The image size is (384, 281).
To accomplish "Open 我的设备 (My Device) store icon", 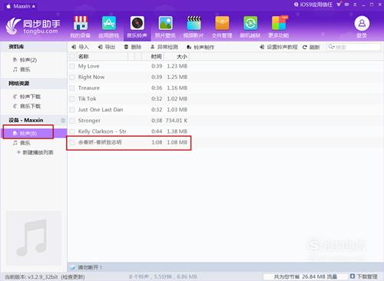I will pyautogui.click(x=81, y=23).
